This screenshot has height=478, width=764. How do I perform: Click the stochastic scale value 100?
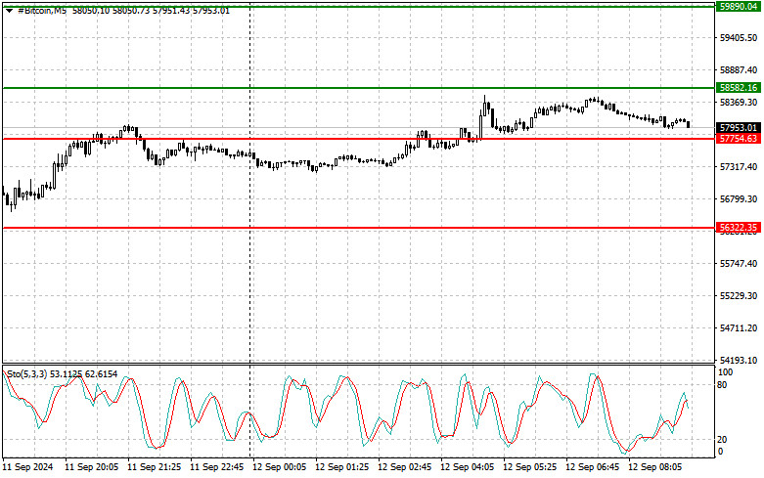725,372
